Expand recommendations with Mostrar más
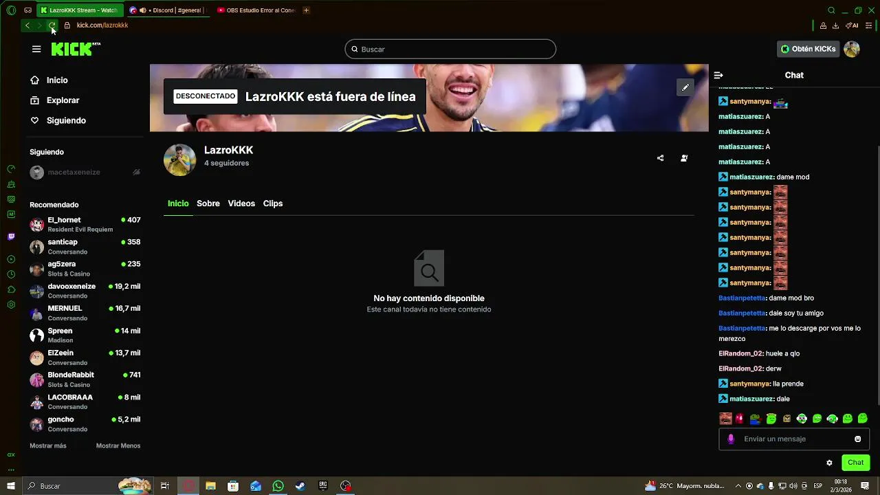The width and height of the screenshot is (880, 495). [48, 445]
